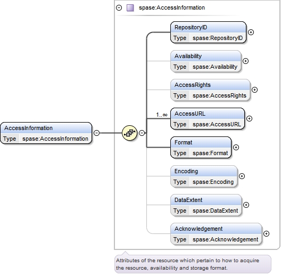Click the spase:Encoding type label
Viewport: 281px width, 275px height.
[x=213, y=182]
